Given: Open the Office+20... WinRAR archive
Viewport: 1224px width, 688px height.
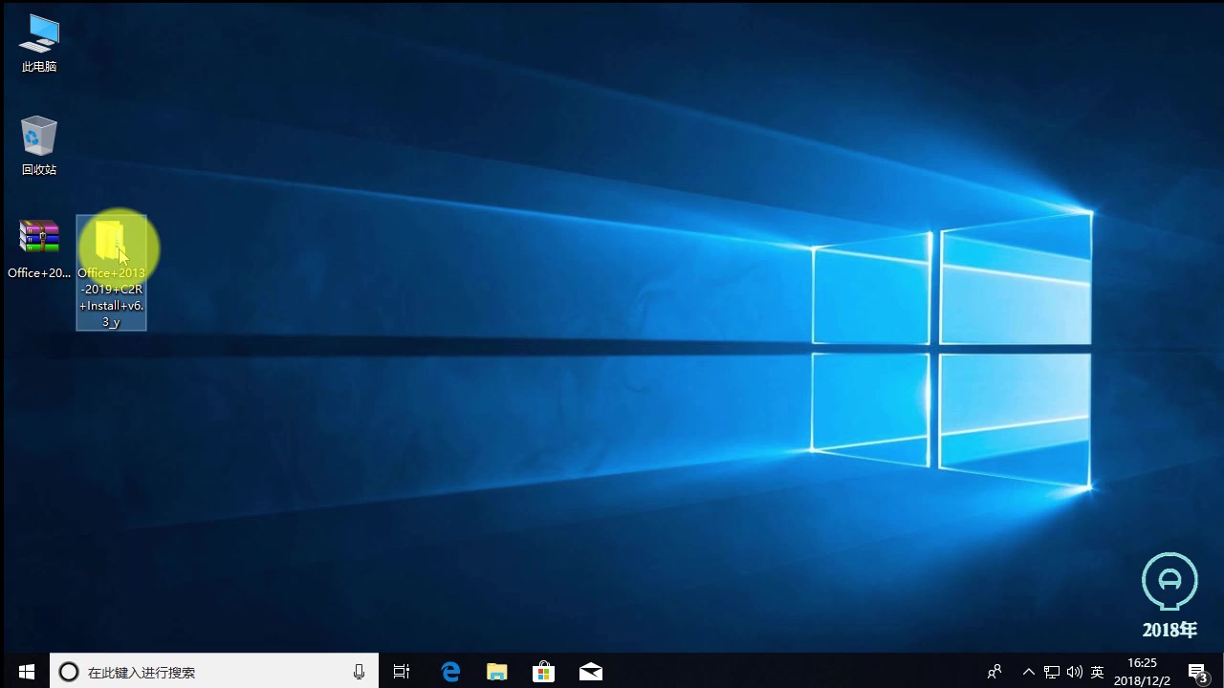Looking at the screenshot, I should point(38,237).
